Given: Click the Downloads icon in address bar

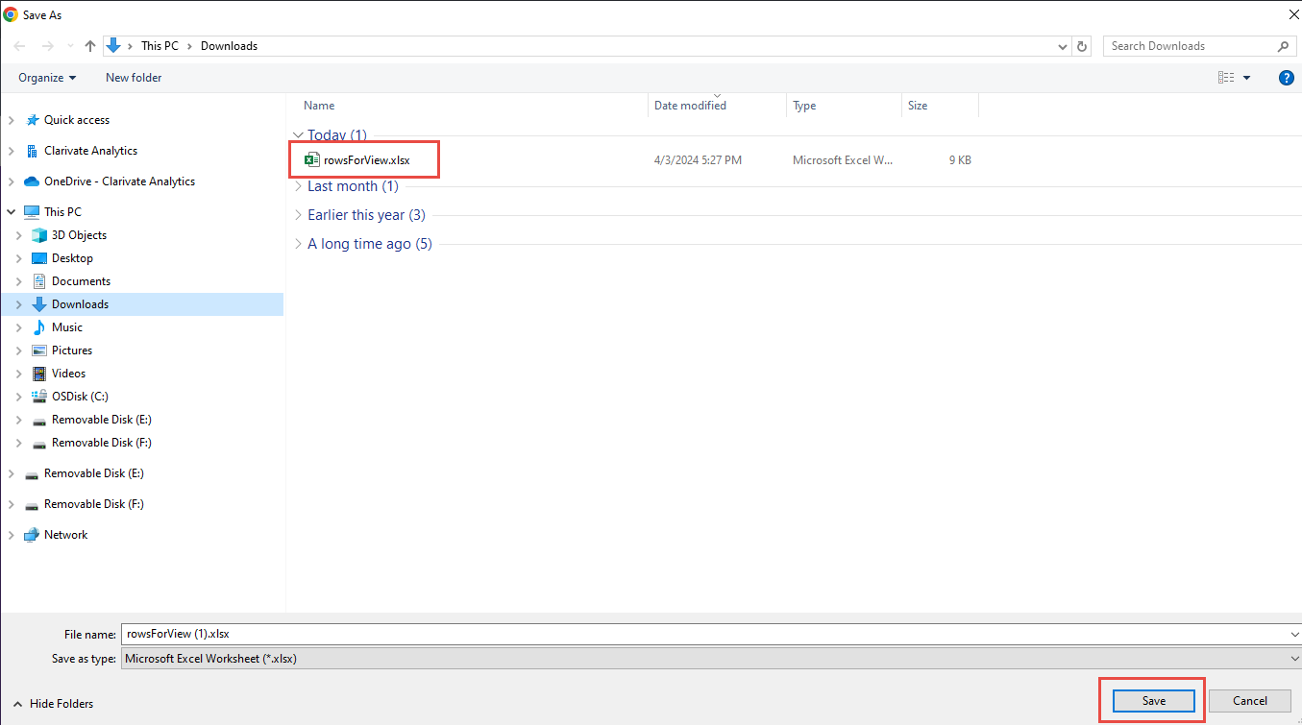Looking at the screenshot, I should [x=113, y=45].
